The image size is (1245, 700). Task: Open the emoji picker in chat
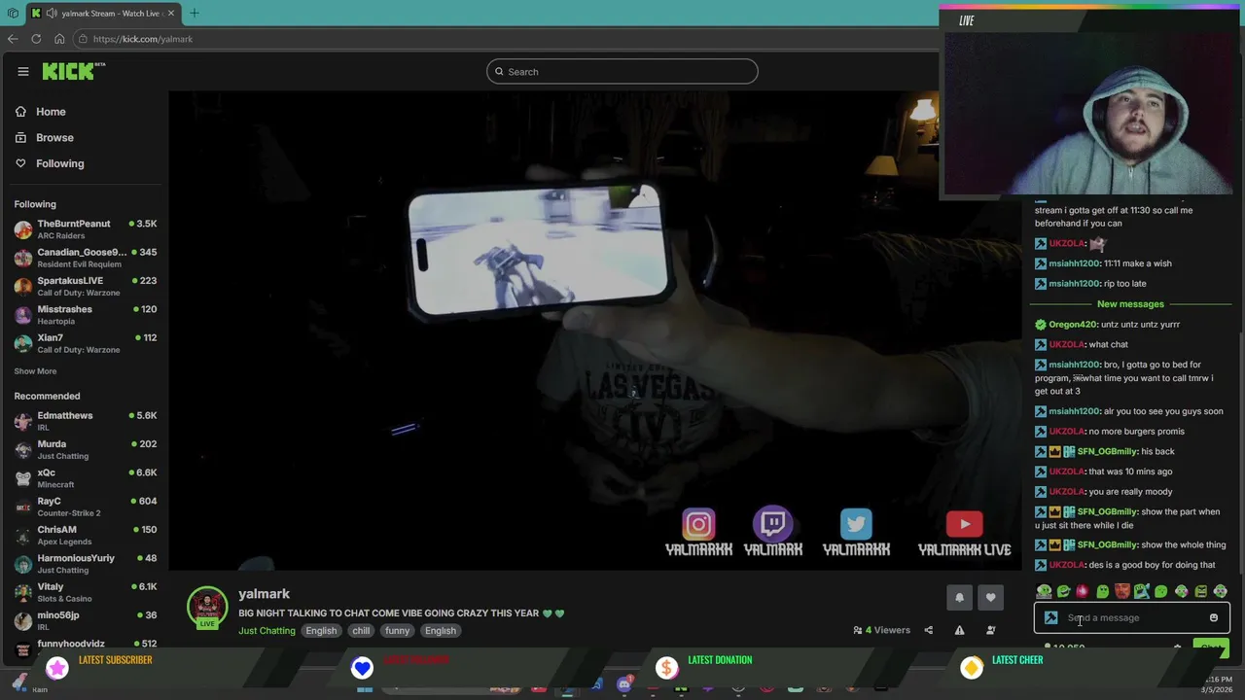pyautogui.click(x=1213, y=617)
